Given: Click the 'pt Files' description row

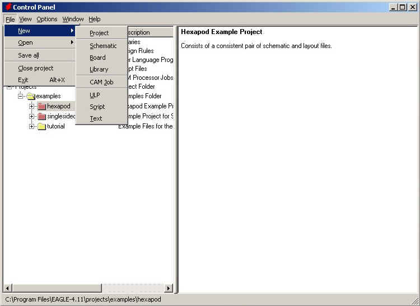Looking at the screenshot, I should click(x=137, y=69).
